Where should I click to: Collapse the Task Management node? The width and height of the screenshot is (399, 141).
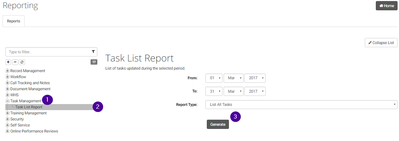point(7,101)
